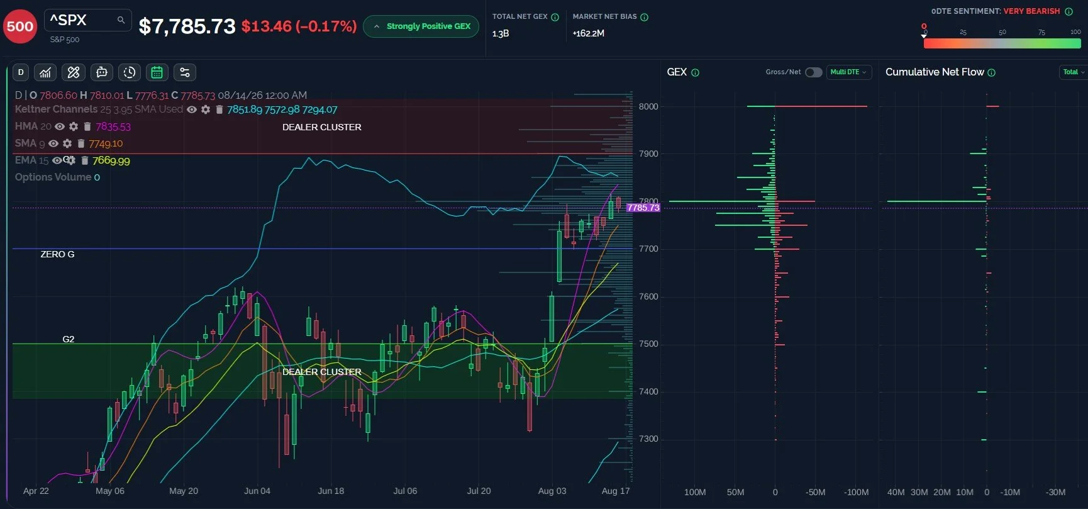Delete the SMA 9 indicator
1088x509 pixels.
(x=80, y=143)
